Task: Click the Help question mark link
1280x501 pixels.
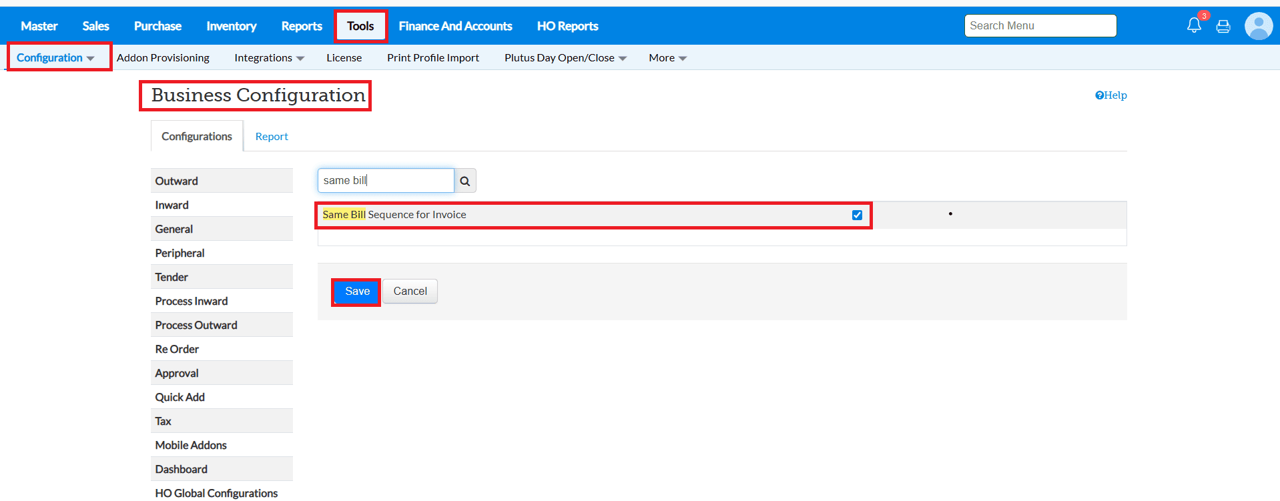Action: [x=1110, y=95]
